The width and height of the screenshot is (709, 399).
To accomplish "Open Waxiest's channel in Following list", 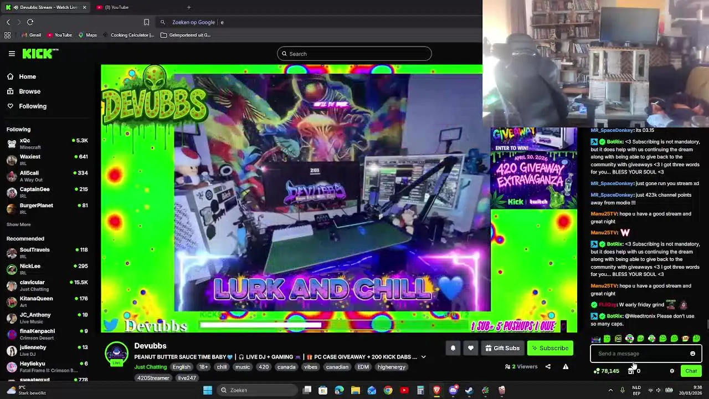I will tap(48, 160).
